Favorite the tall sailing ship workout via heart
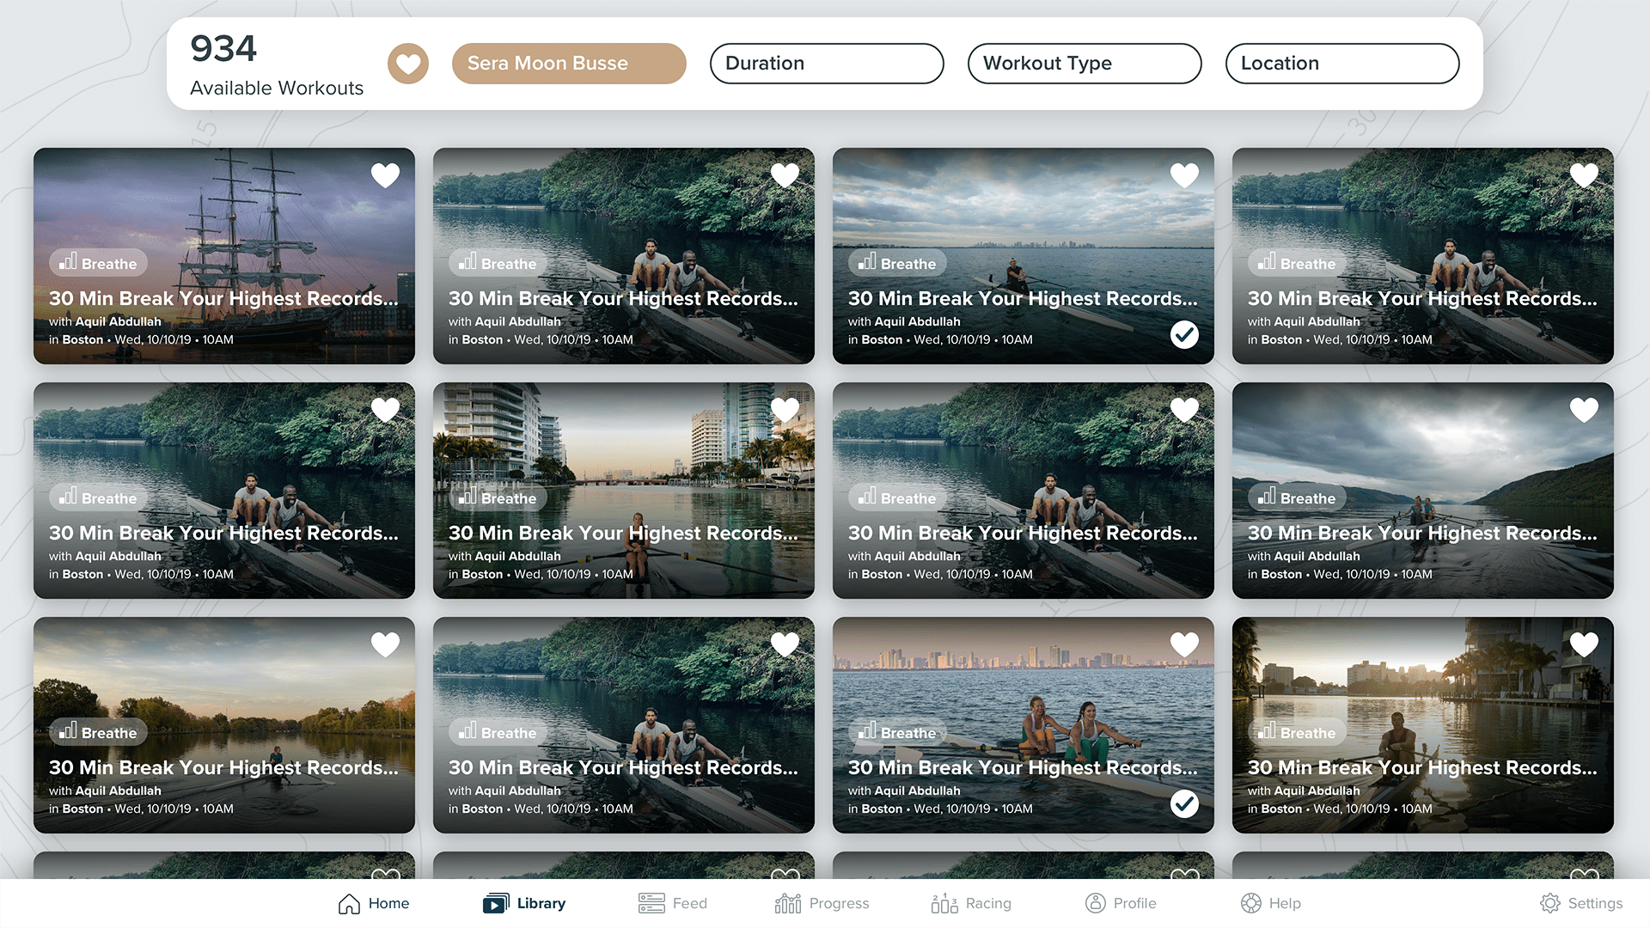 click(386, 175)
